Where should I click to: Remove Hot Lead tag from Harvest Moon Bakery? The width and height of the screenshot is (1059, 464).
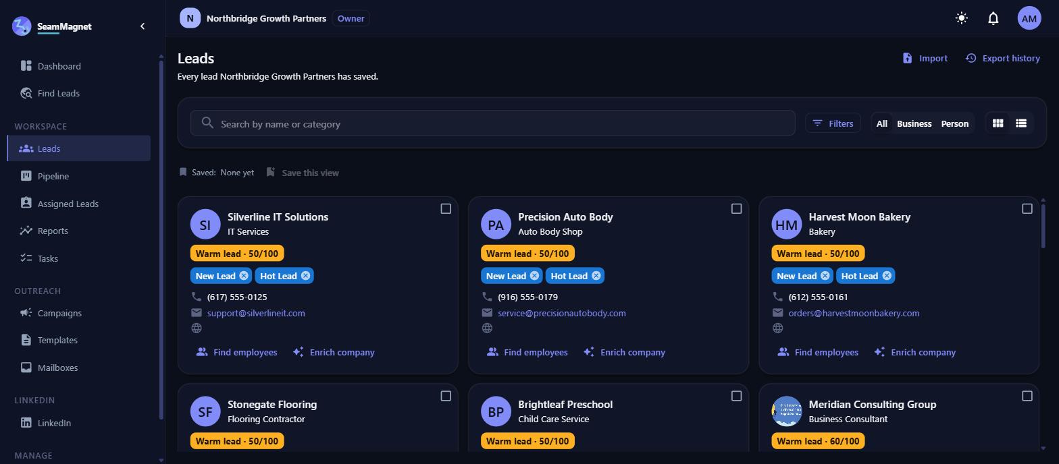coord(887,276)
